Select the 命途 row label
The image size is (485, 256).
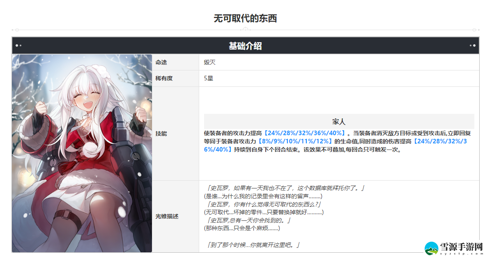point(161,62)
